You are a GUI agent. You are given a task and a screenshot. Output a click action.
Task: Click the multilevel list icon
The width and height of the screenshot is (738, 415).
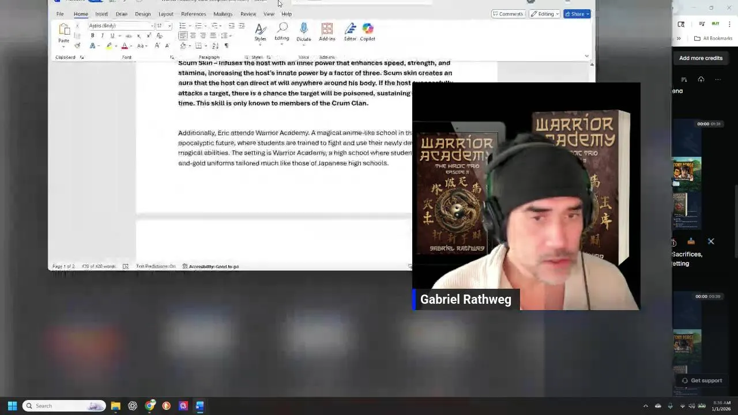click(x=214, y=25)
